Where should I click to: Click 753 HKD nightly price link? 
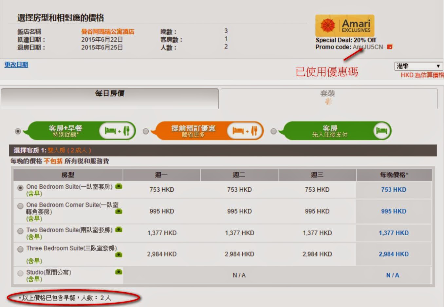[x=394, y=190]
